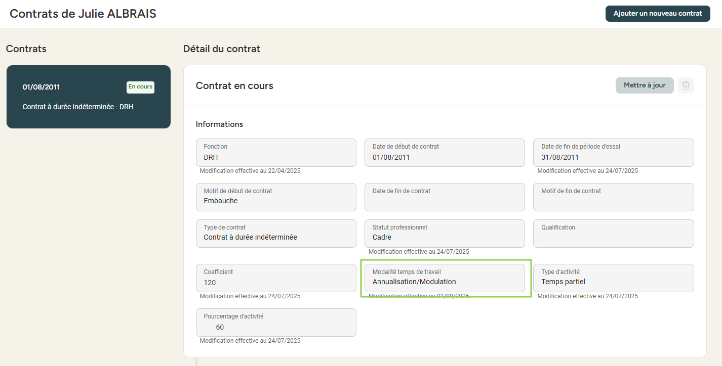Open the Type de contrat field
Image resolution: width=722 pixels, height=366 pixels.
click(276, 233)
